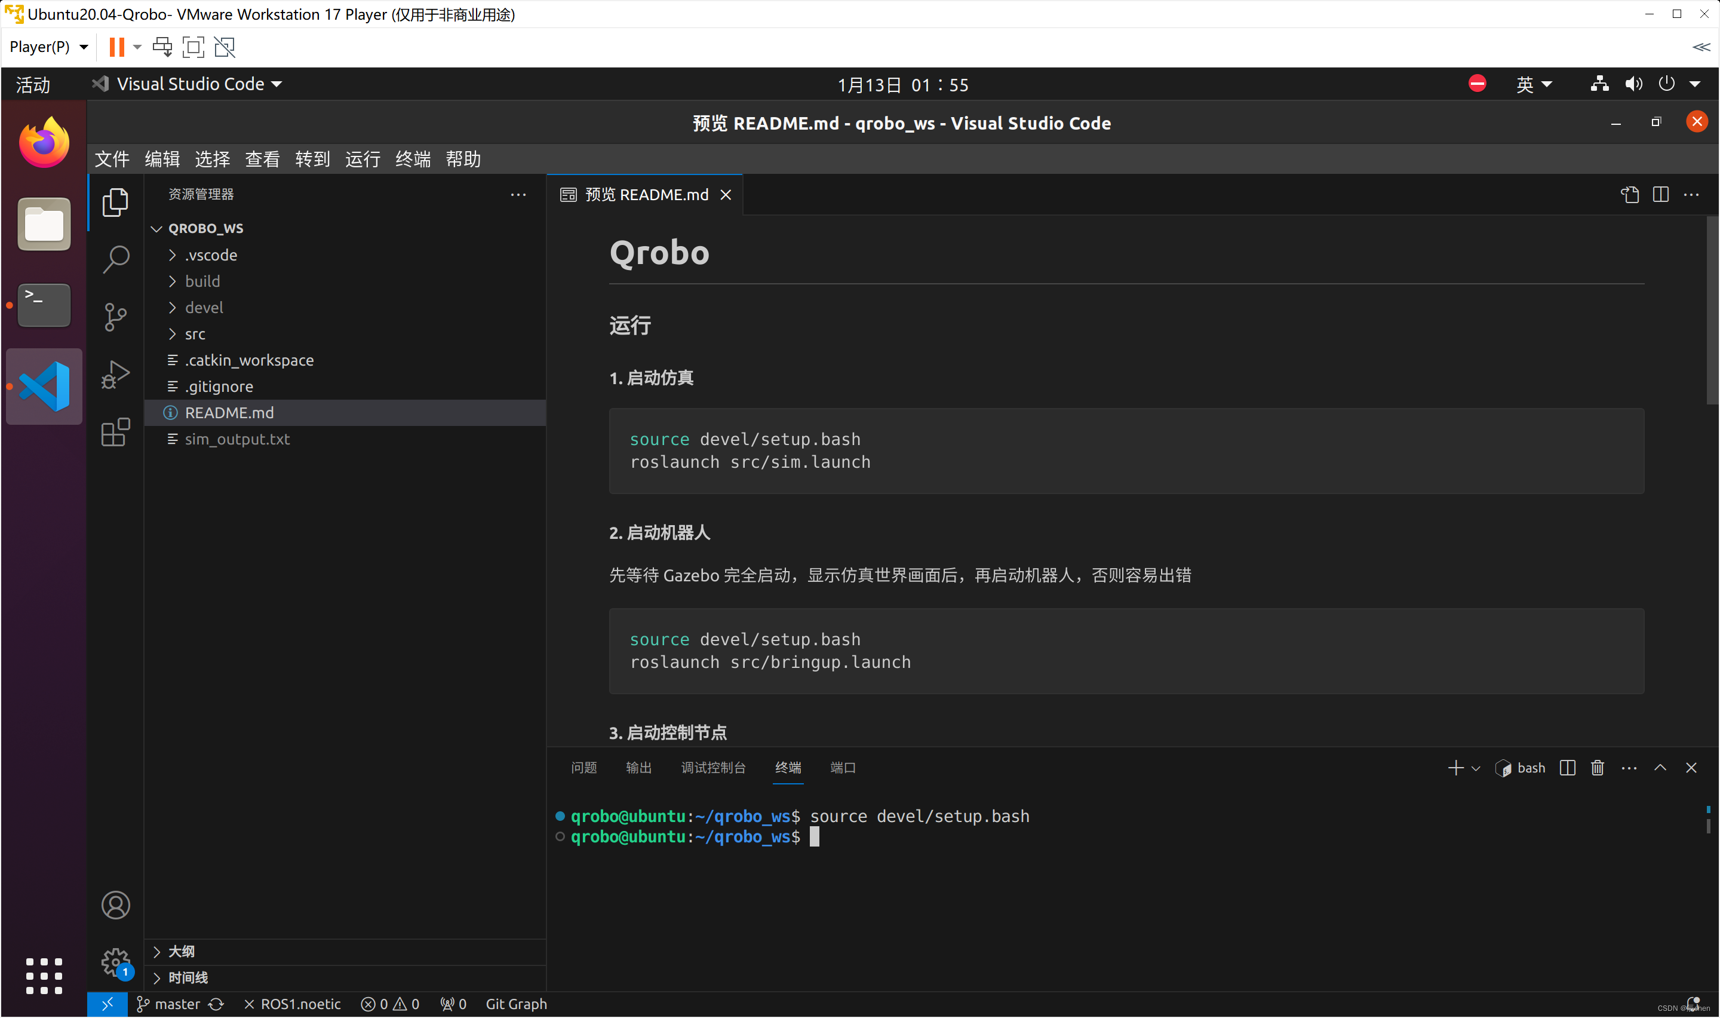Click the ports forwarded indicator showing 0
1720x1018 pixels.
tap(453, 1004)
